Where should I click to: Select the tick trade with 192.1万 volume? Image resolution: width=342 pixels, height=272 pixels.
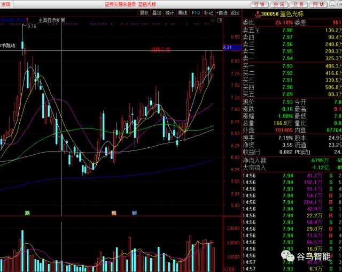[292, 182]
